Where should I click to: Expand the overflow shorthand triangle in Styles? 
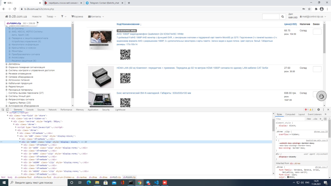(x=290, y=134)
